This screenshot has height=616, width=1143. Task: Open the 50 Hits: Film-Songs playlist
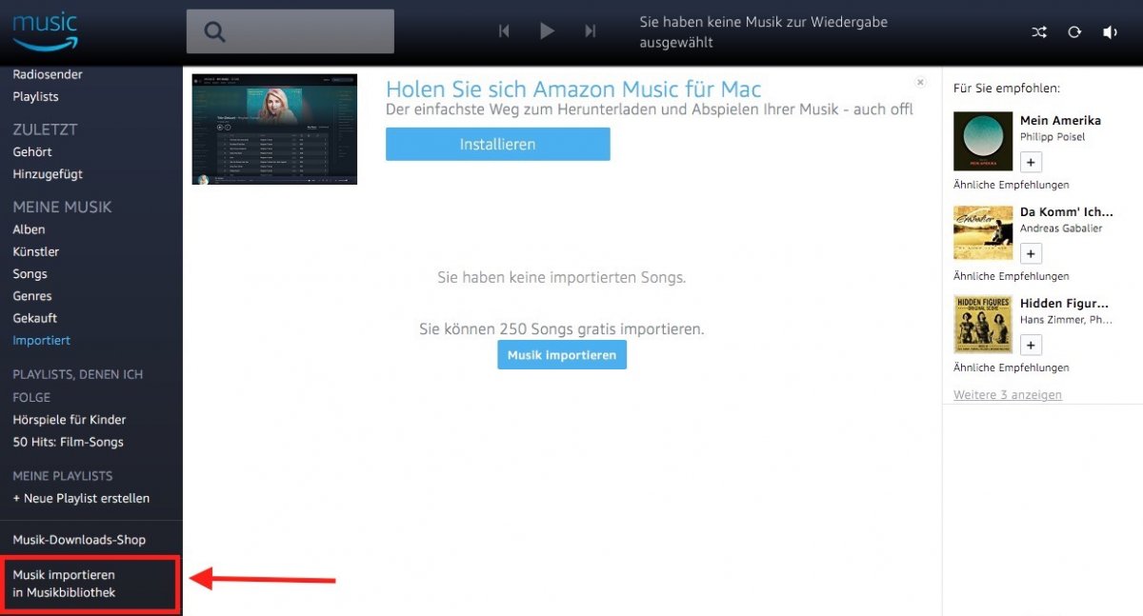click(68, 442)
